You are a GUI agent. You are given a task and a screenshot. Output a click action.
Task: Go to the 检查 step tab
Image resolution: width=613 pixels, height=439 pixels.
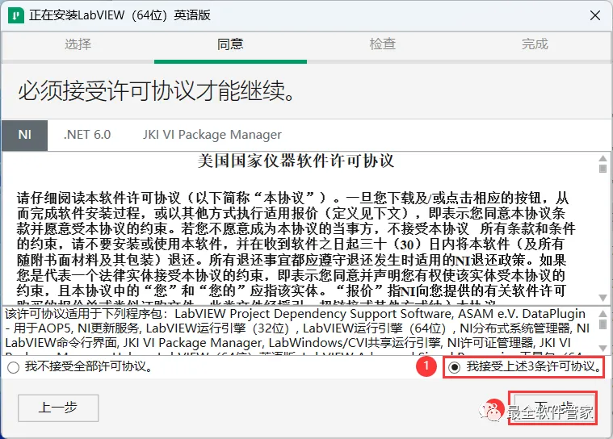click(383, 44)
